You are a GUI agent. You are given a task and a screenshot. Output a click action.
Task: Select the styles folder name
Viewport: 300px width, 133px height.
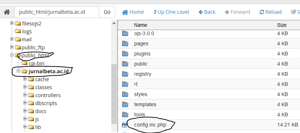click(x=141, y=94)
